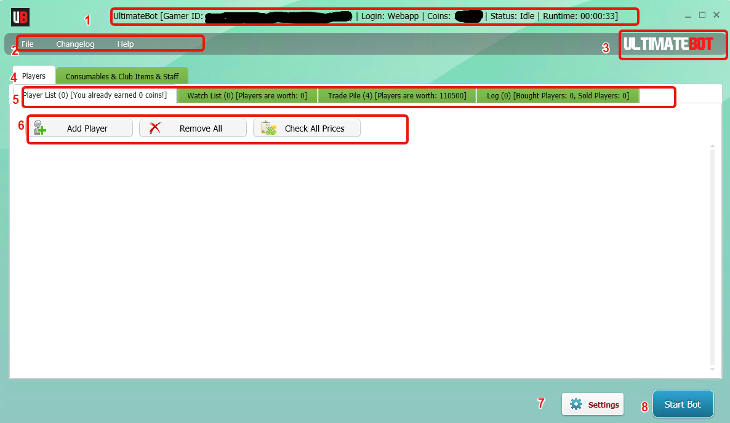Click 'Login: Webapp' in the title bar
Image resolution: width=730 pixels, height=423 pixels.
coord(390,16)
